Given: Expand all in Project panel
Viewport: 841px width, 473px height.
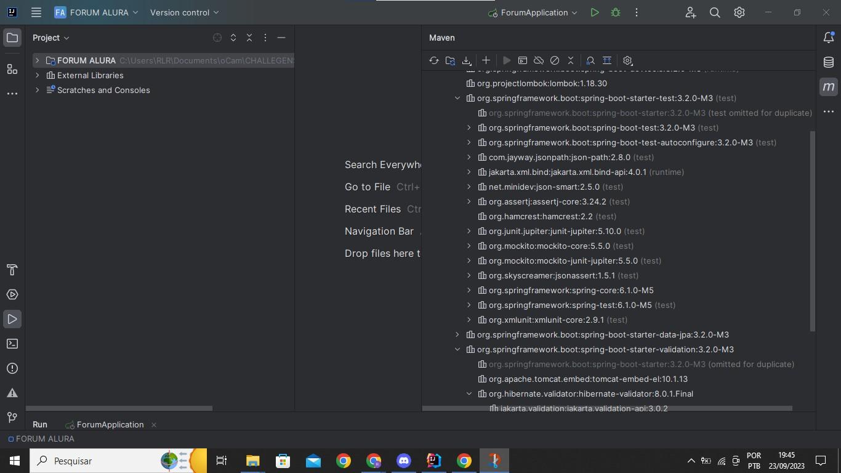Looking at the screenshot, I should 233,38.
